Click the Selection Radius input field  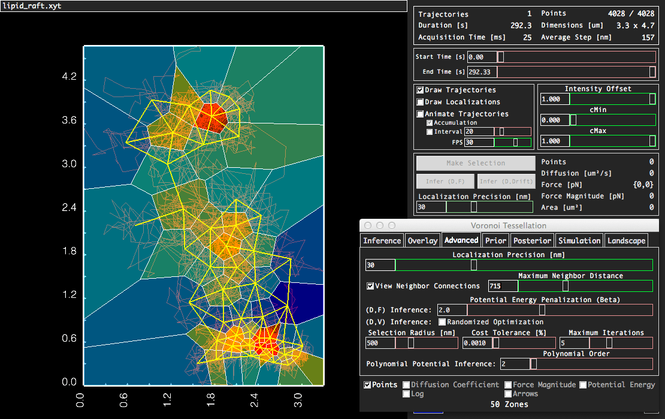380,343
